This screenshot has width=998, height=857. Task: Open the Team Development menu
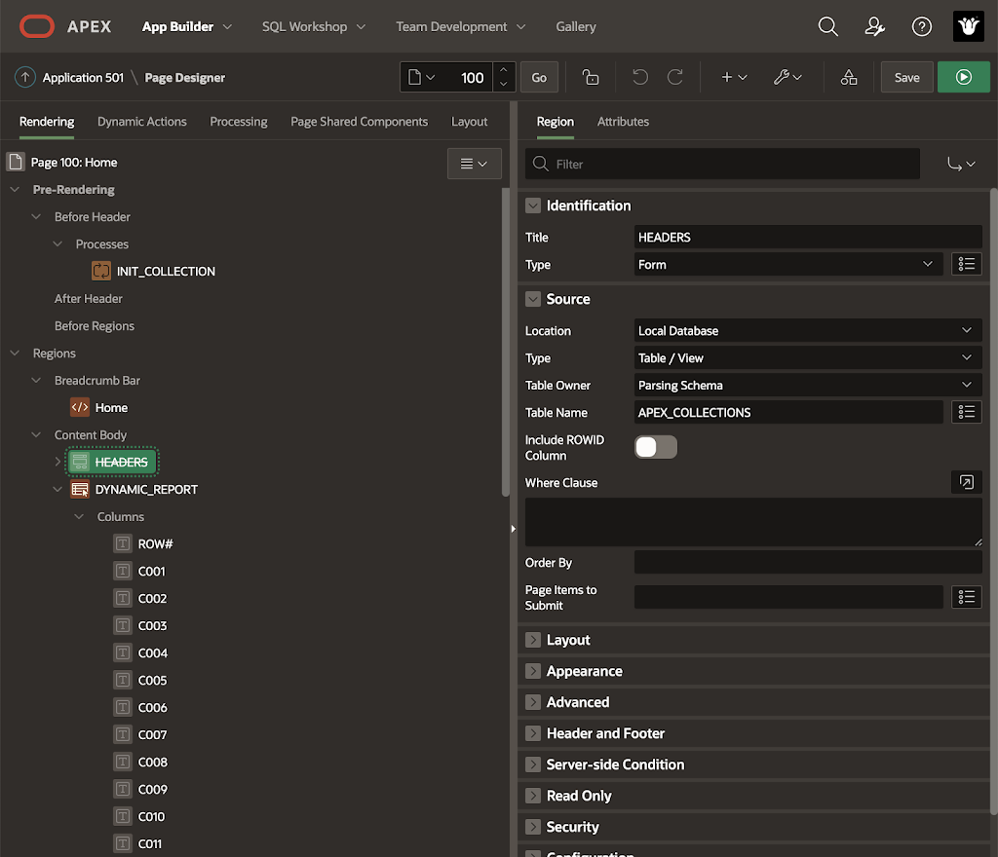tap(461, 26)
